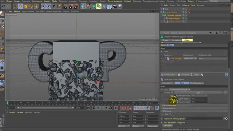Activate the Move tool in toolbar
233x131 pixels.
pos(20,6)
